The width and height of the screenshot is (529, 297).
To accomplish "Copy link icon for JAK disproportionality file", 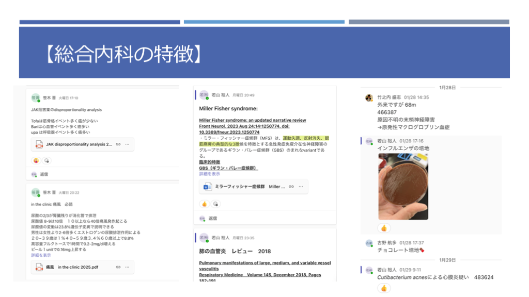I will [x=118, y=144].
